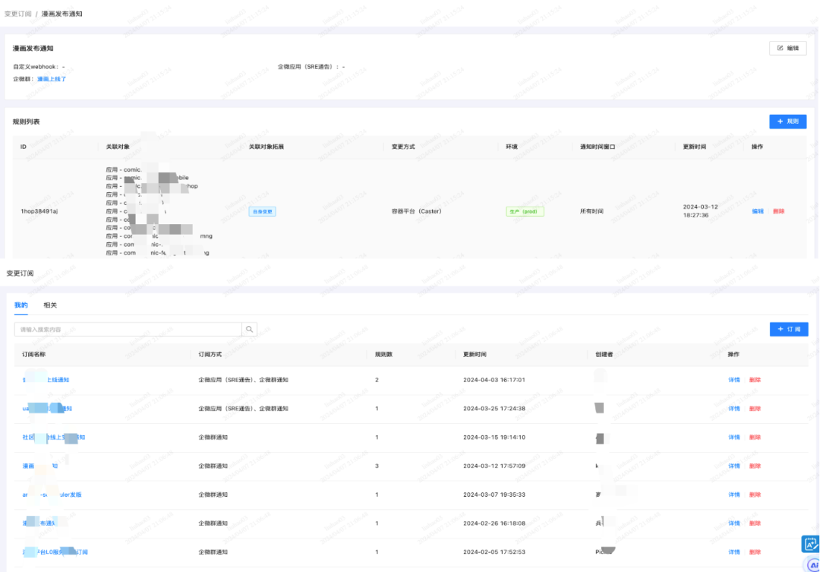Image resolution: width=820 pixels, height=572 pixels.
Task: Open 详情 for row updated 2024-03-07 19:35:33
Action: click(x=734, y=495)
